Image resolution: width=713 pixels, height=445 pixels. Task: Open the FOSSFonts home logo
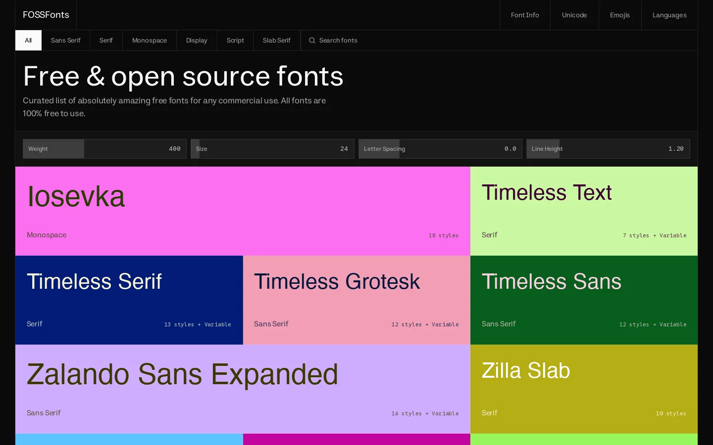pyautogui.click(x=46, y=15)
